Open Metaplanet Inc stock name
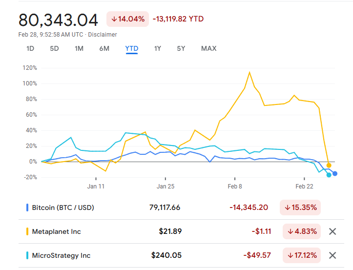The height and width of the screenshot is (270, 353). point(56,231)
